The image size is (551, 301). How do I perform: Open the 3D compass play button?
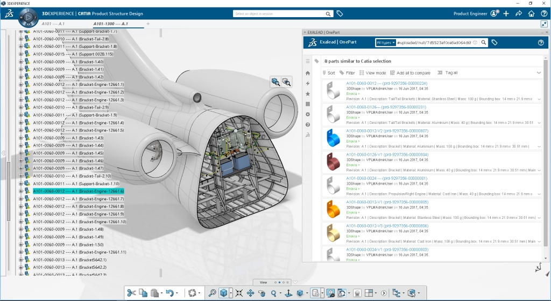29,17
